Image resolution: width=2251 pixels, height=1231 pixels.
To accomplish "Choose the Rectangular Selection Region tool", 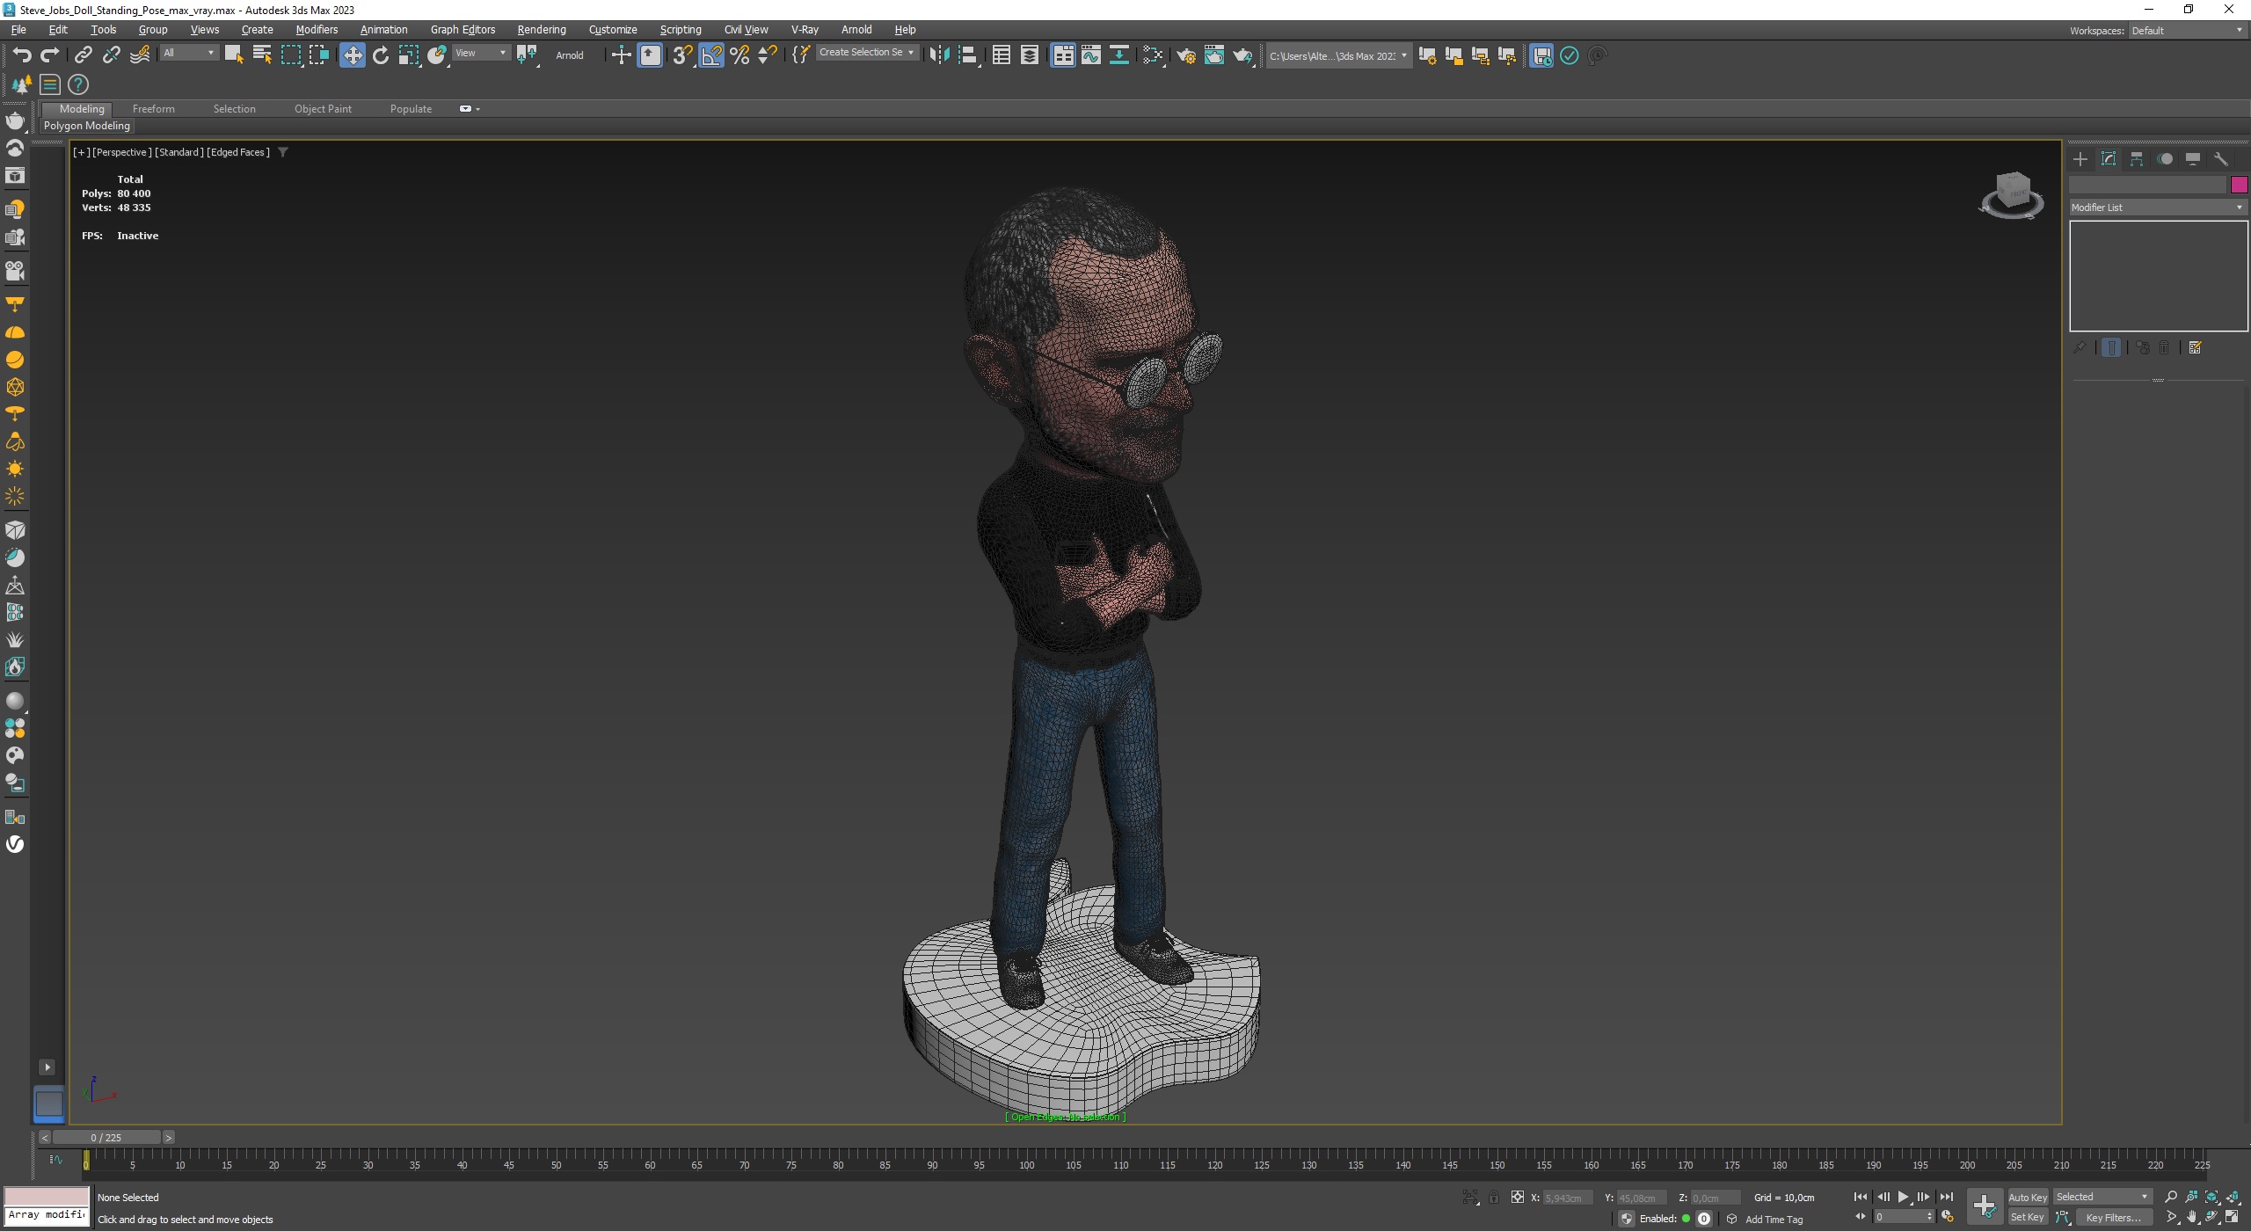I will [290, 55].
